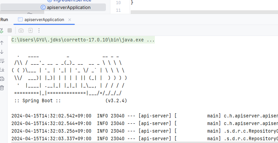Jump down the stack trace with the down arrow

click(2, 52)
